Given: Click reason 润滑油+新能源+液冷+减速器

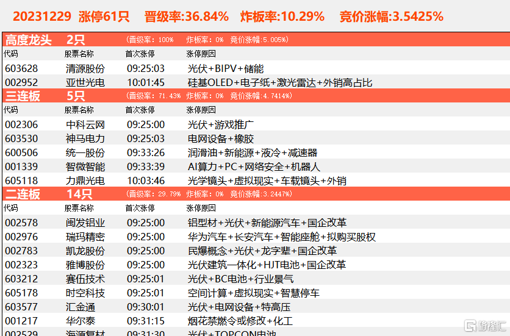Looking at the screenshot, I should coord(253,152).
